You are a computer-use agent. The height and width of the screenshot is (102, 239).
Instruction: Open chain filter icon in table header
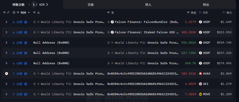click(4, 13)
